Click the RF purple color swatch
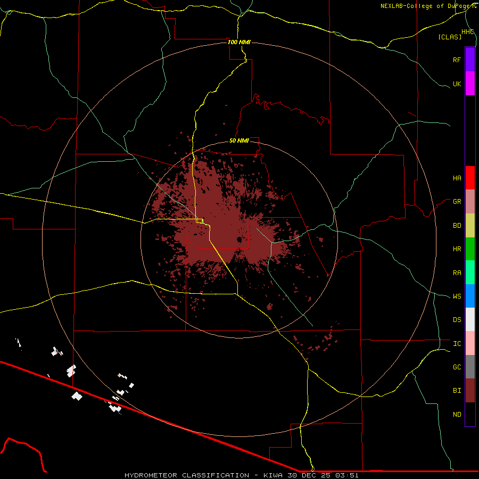The width and height of the screenshot is (479, 479). [x=470, y=60]
